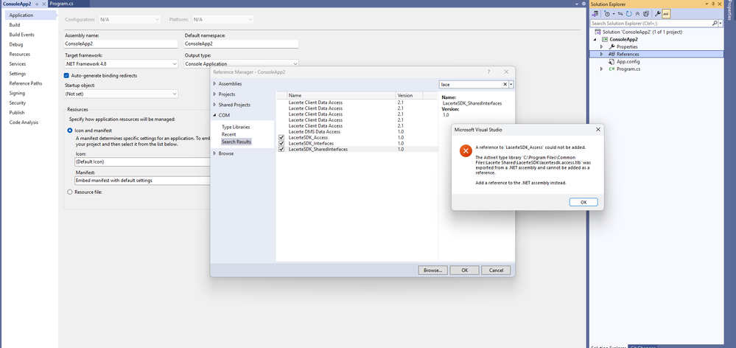The image size is (736, 348).
Task: Click the search magnifier in Solution Explorer
Action: coord(715,23)
